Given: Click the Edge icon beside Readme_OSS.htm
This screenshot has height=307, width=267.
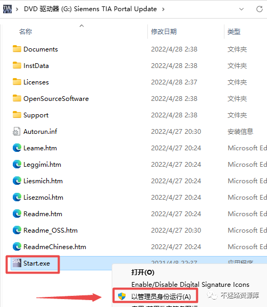Looking at the screenshot, I should (17, 230).
